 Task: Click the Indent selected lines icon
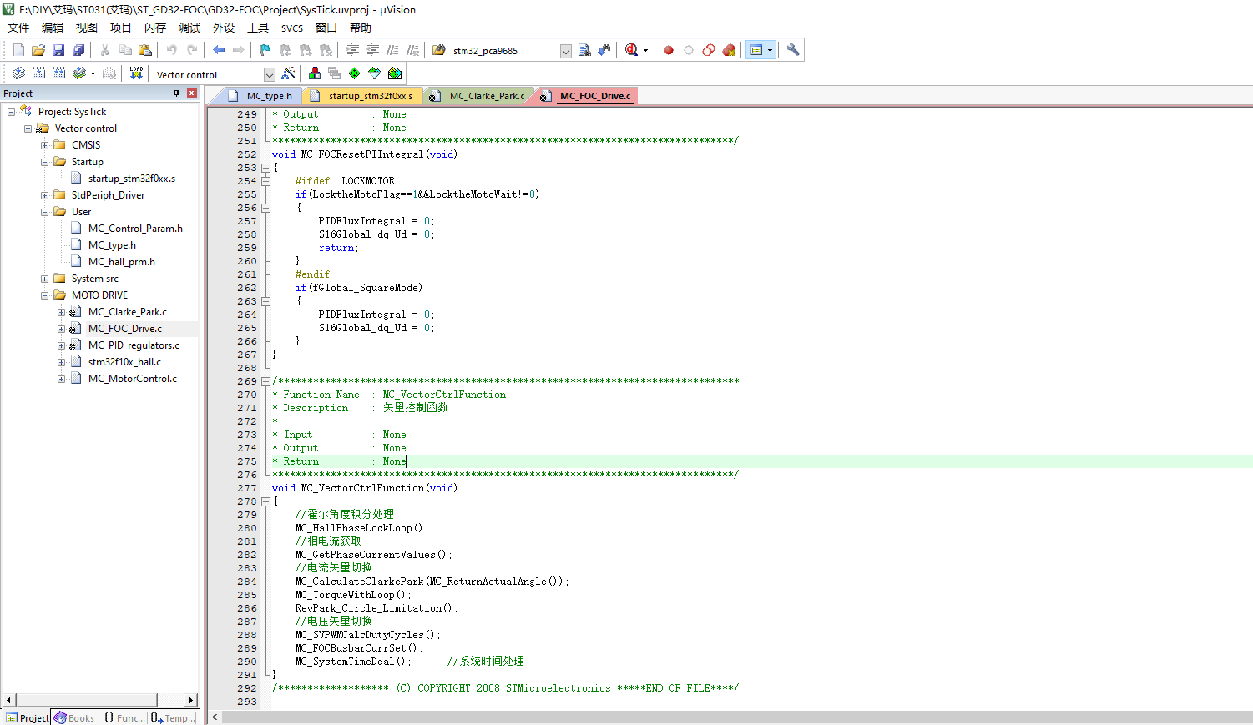pos(352,50)
